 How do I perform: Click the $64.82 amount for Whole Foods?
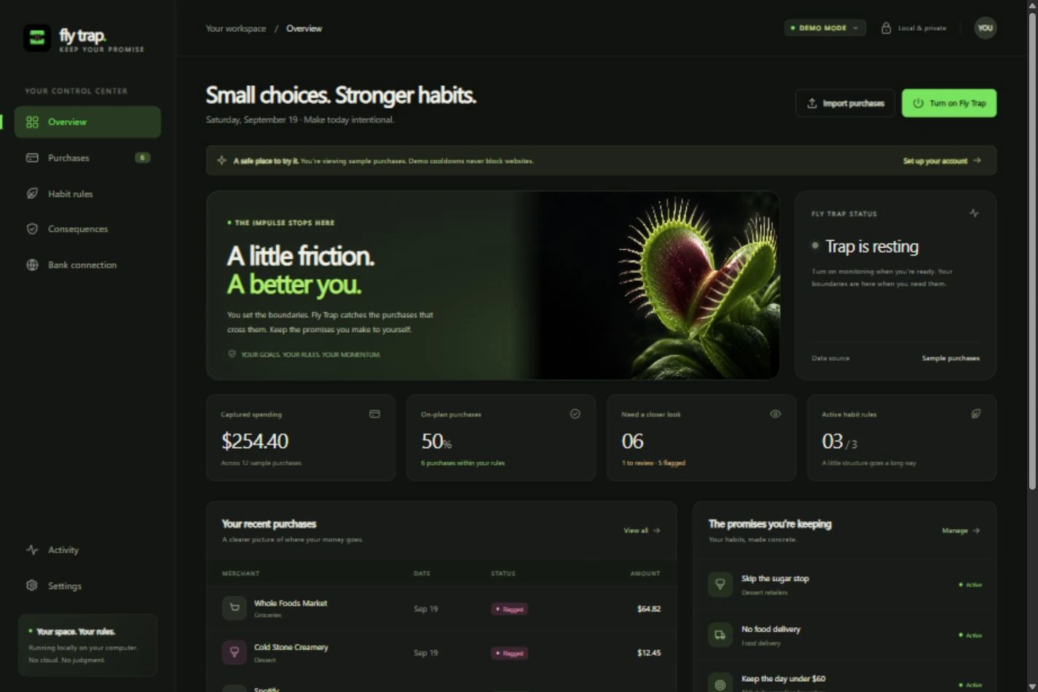tap(648, 609)
